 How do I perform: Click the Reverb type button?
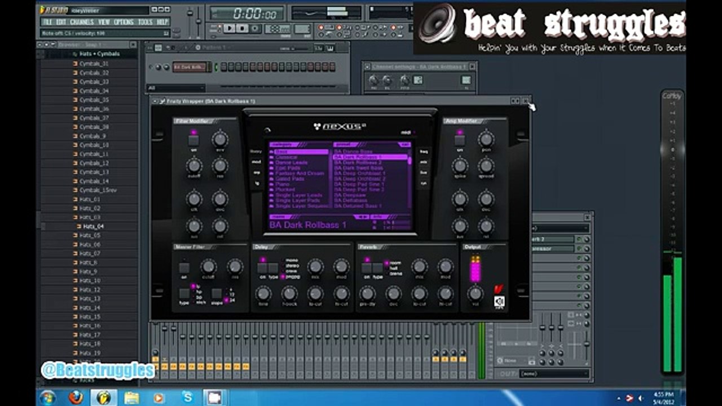tap(378, 268)
